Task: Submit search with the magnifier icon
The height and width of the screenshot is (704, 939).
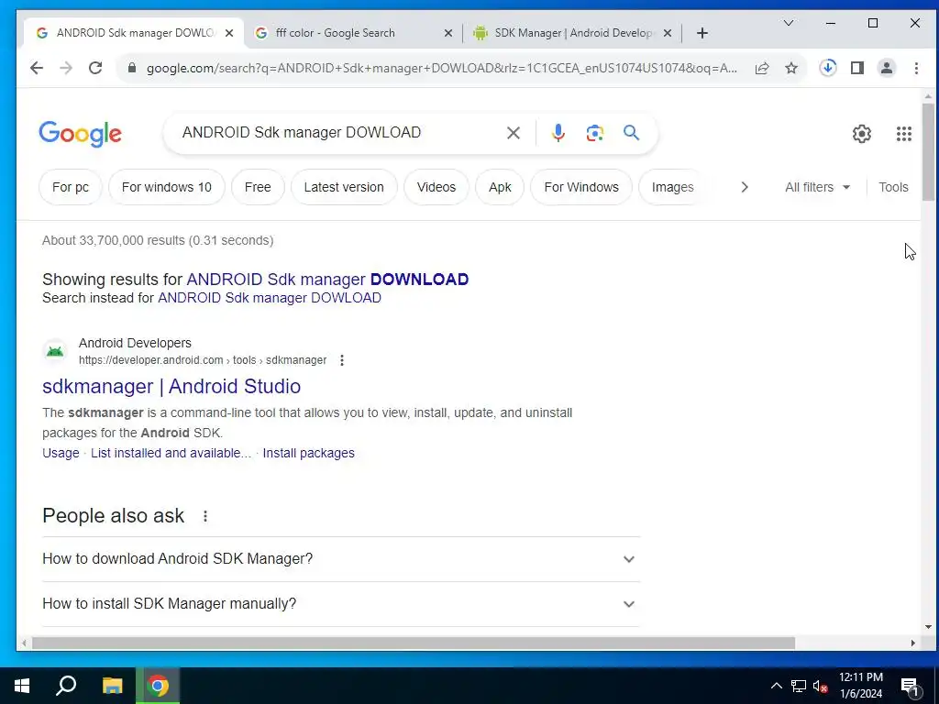Action: [631, 132]
